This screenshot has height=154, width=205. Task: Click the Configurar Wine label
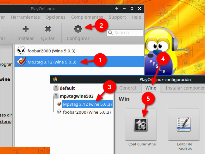(x=142, y=144)
